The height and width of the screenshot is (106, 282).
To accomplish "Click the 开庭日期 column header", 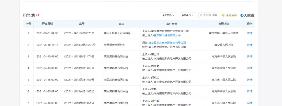I will click(47, 24).
